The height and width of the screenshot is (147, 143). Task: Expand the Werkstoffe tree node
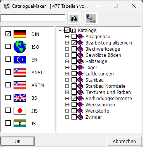click(x=67, y=111)
